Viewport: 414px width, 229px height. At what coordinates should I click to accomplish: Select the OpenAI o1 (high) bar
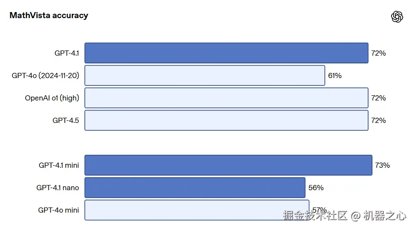point(226,98)
